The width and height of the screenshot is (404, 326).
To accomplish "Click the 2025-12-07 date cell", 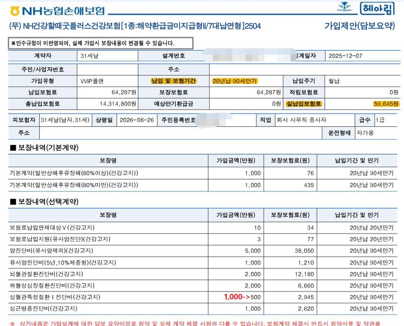I will (345, 56).
